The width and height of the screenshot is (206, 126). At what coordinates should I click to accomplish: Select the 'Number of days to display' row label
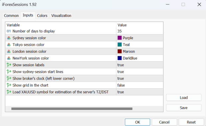(x=34, y=31)
